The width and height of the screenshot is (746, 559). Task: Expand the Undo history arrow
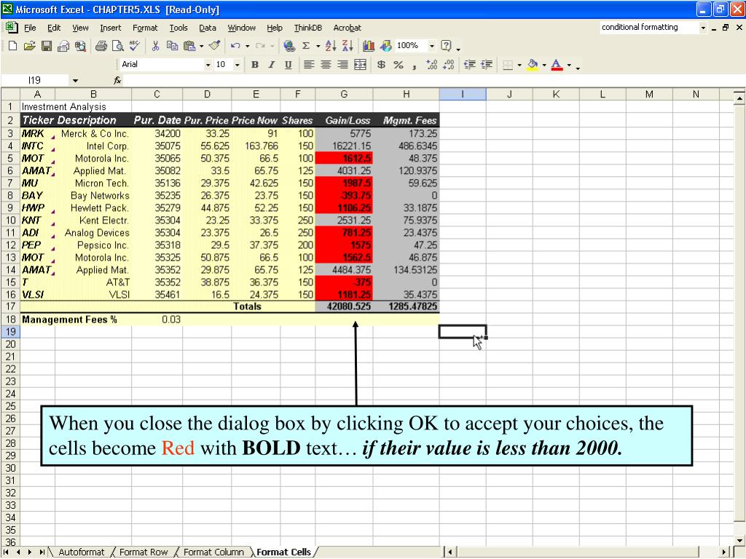click(x=248, y=46)
